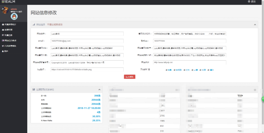Click the page's vertical scrollbar
Image resolution: width=264 pixels, height=133 pixels.
coord(263,59)
